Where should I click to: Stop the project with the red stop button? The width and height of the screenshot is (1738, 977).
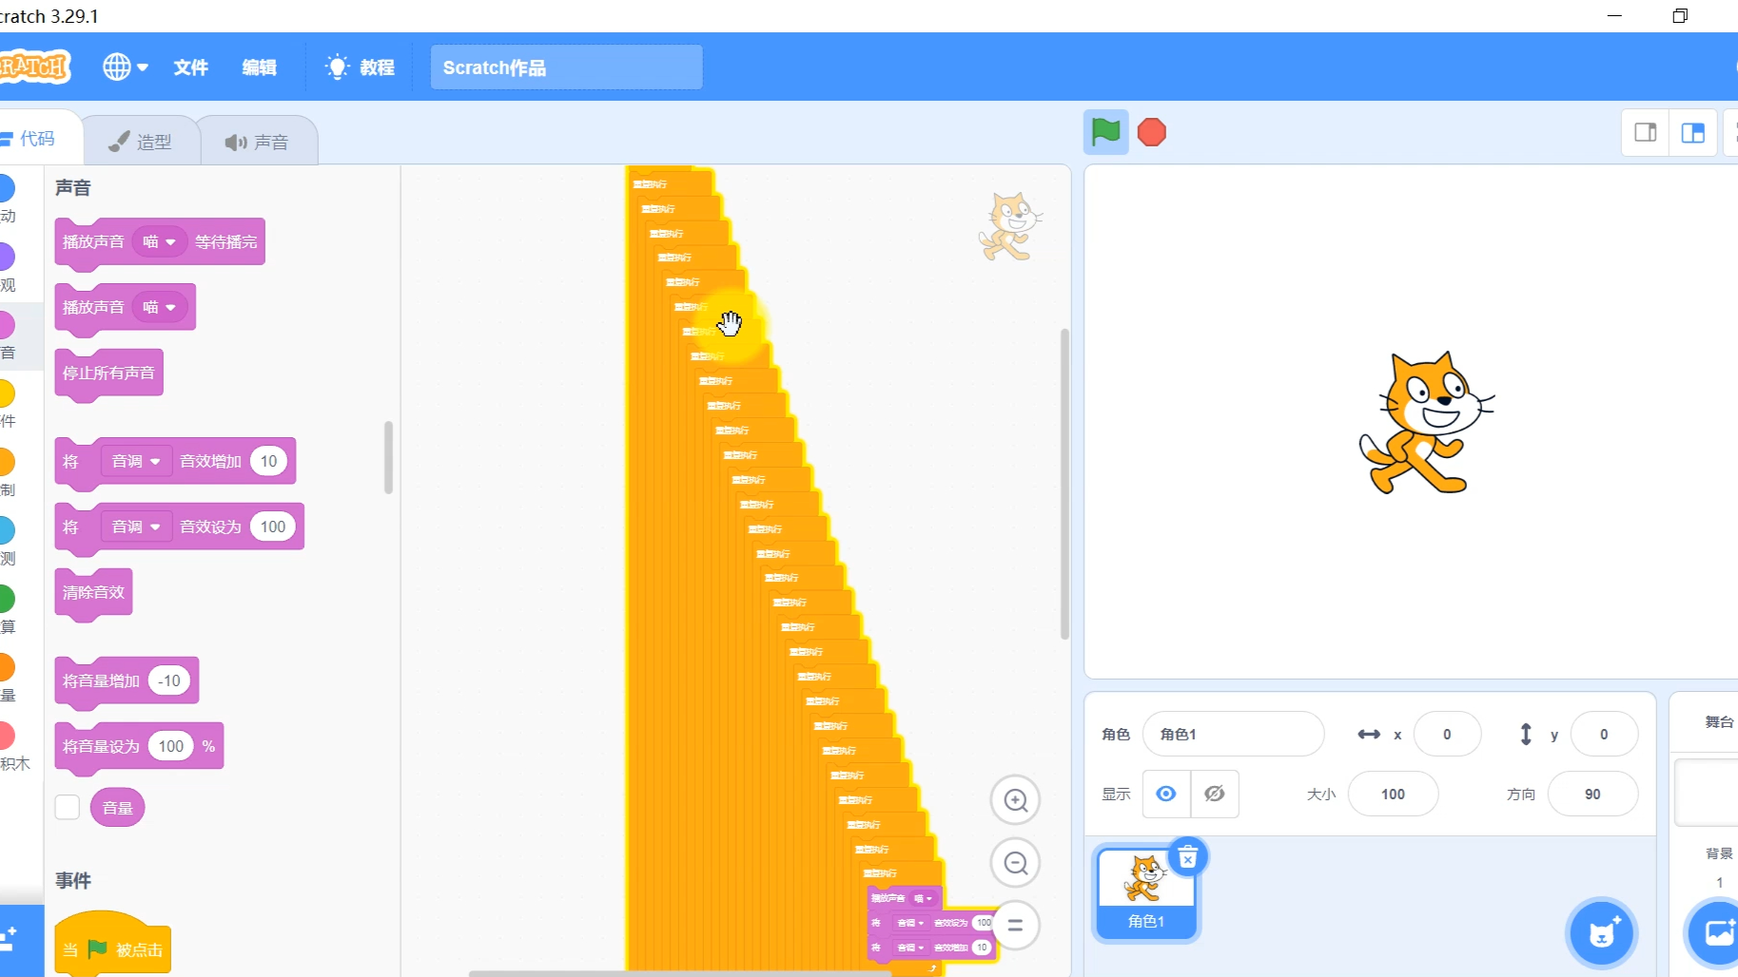click(x=1152, y=132)
